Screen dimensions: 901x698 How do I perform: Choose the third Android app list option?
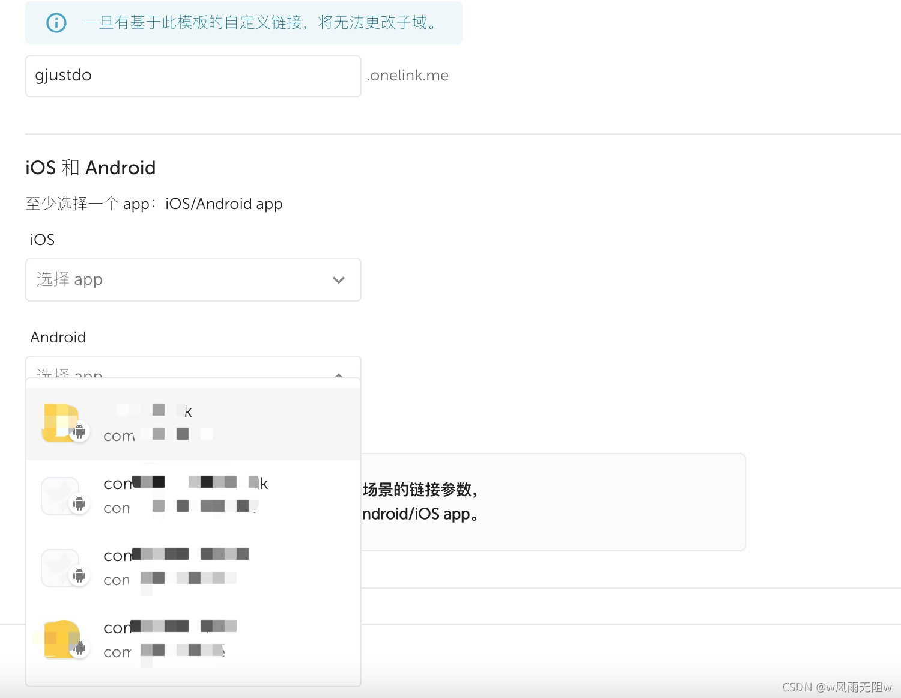click(193, 568)
